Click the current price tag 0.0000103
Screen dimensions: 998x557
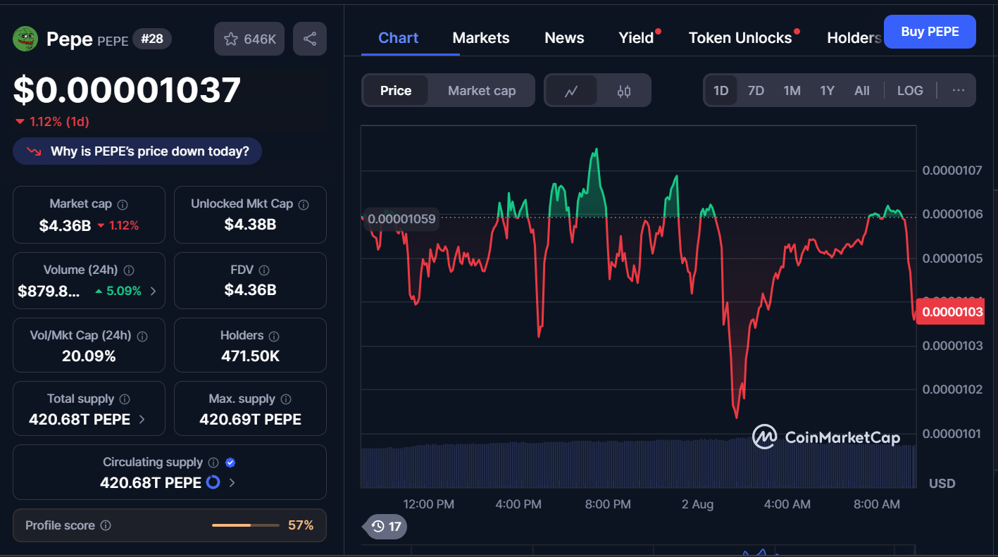pyautogui.click(x=952, y=312)
